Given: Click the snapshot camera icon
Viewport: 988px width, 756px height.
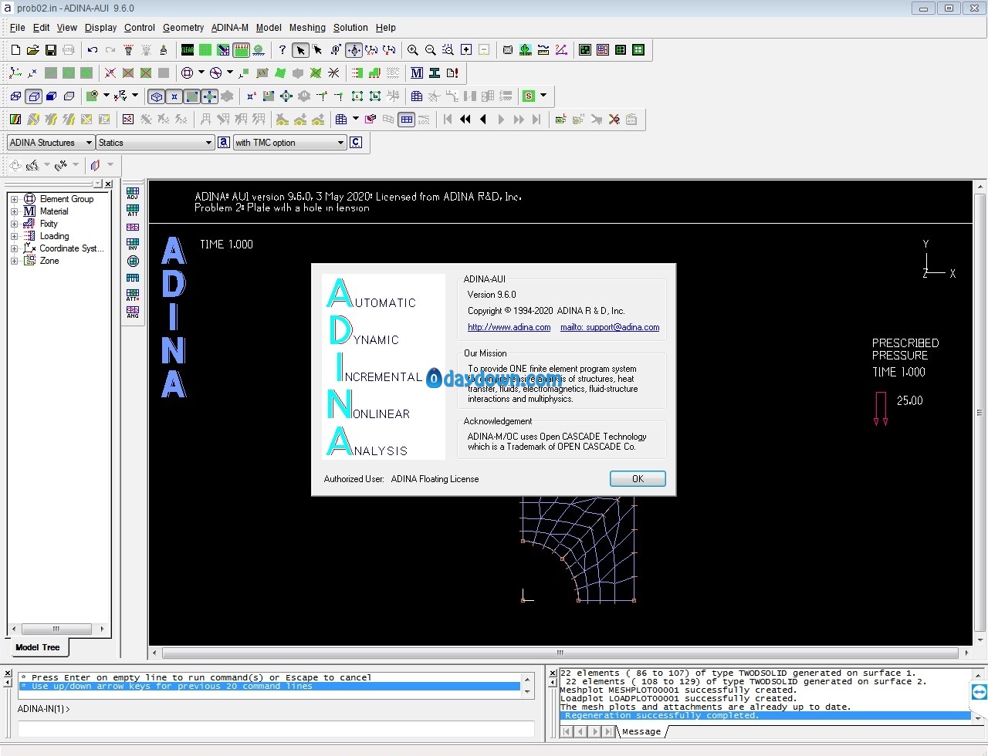Looking at the screenshot, I should 508,50.
